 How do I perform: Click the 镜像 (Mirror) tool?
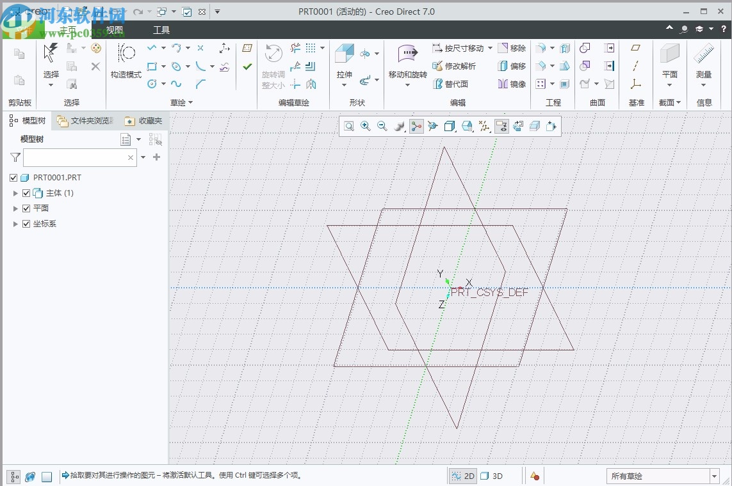[512, 84]
